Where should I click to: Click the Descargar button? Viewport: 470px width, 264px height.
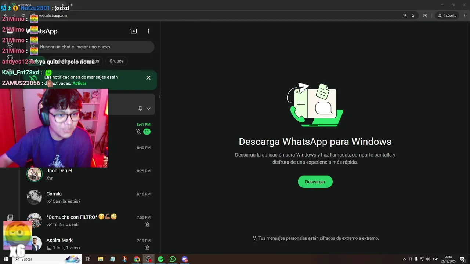315,182
